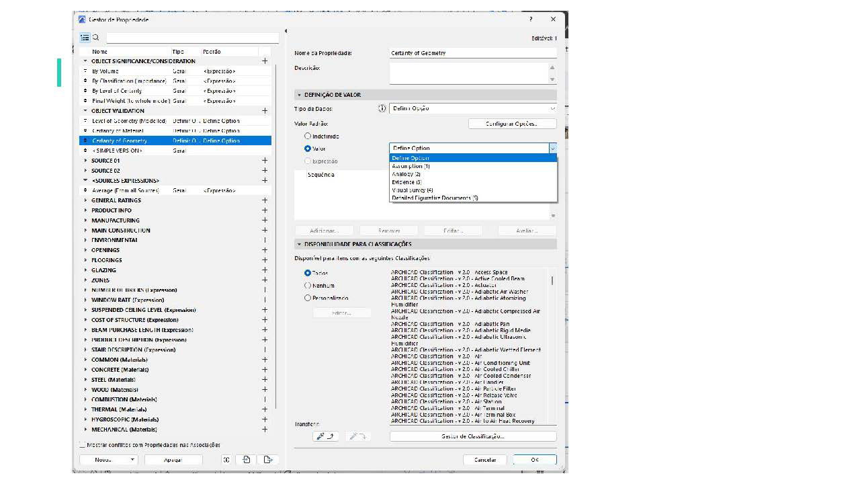The image size is (860, 484).
Task: Switch to the list view icon above the property tree
Action: click(85, 38)
